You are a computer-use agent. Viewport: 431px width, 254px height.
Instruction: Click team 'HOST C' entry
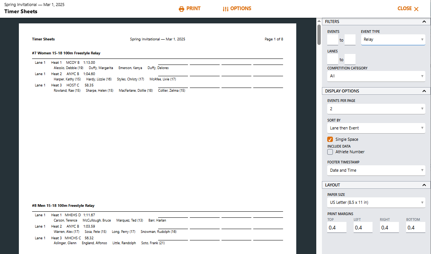73,85
